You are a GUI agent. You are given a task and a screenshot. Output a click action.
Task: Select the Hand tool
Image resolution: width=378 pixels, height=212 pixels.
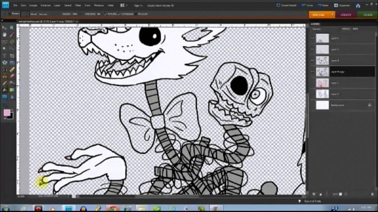4,34
